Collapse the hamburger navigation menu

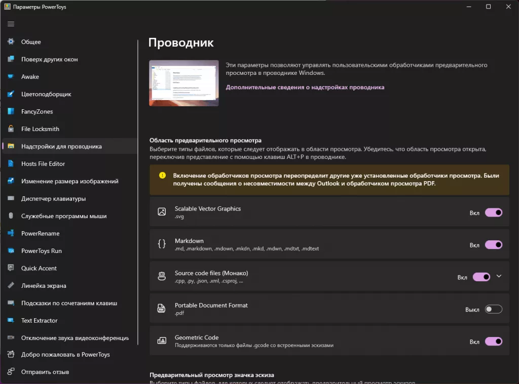pyautogui.click(x=11, y=24)
